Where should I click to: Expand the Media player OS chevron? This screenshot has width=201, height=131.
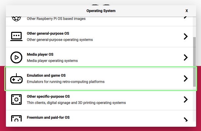click(x=186, y=57)
